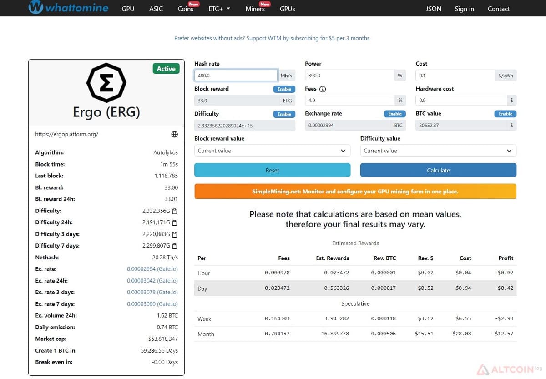This screenshot has height=379, width=546.
Task: Open the globe icon beside ergoplatform.org URL
Action: (x=174, y=134)
